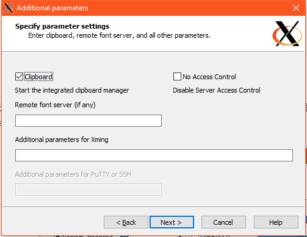Close the Additional parameters dialog

click(296, 8)
